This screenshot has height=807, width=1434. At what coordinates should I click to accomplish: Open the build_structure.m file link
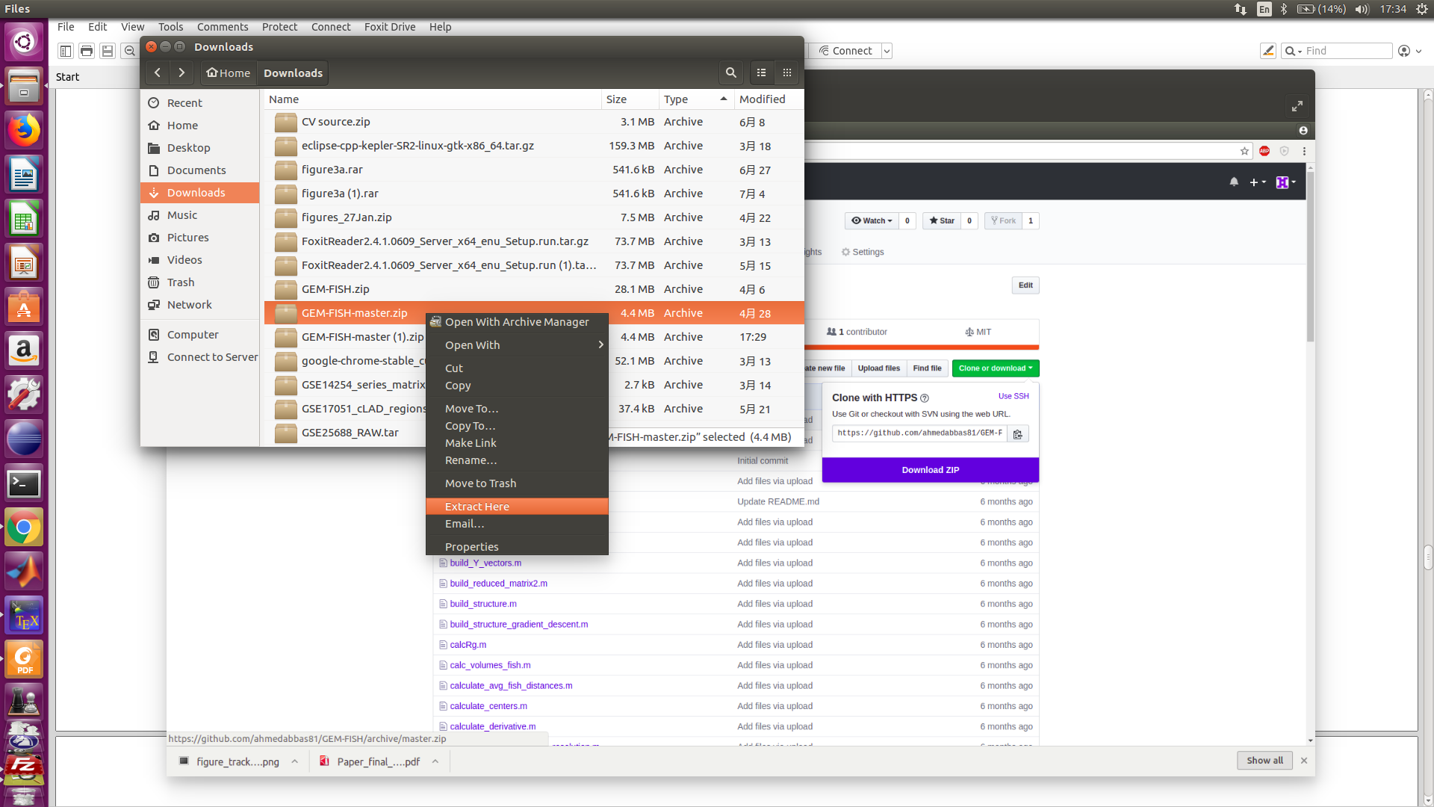(x=482, y=604)
